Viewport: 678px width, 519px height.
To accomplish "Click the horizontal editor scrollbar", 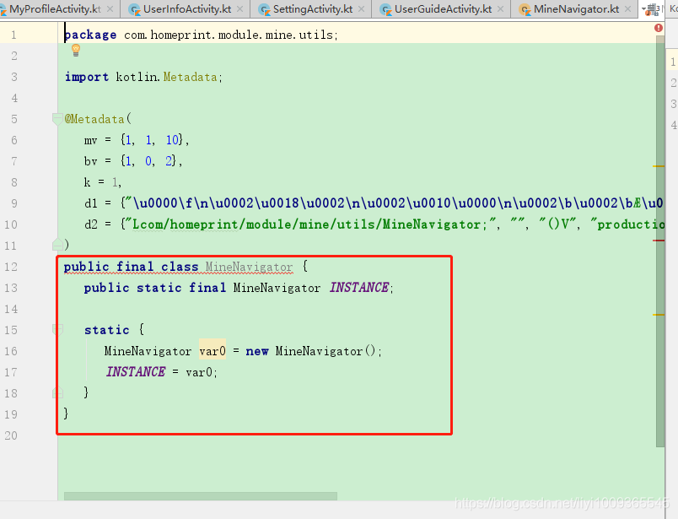I will (201, 496).
